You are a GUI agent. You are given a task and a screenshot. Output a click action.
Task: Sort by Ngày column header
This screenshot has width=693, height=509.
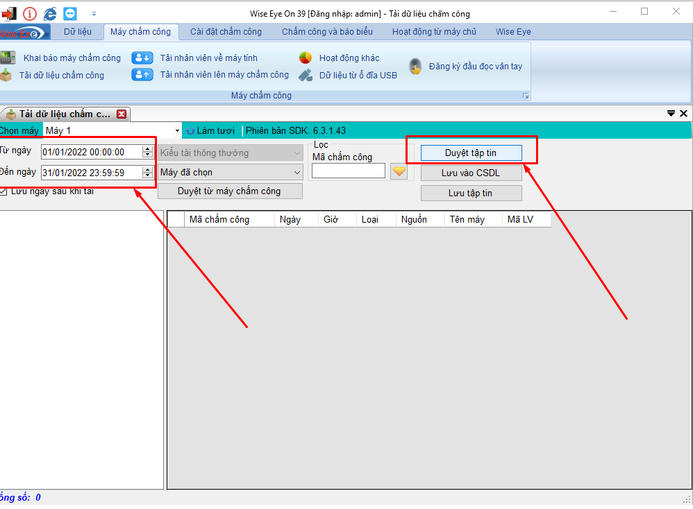[x=296, y=219]
